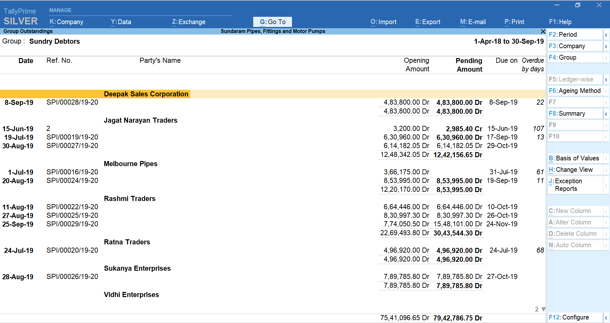The height and width of the screenshot is (323, 610).
Task: Open the G: Go To menu
Action: pos(272,22)
